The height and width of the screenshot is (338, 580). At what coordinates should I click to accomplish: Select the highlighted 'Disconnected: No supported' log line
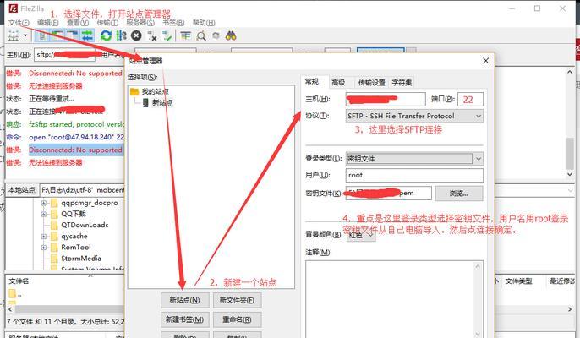tap(76, 150)
